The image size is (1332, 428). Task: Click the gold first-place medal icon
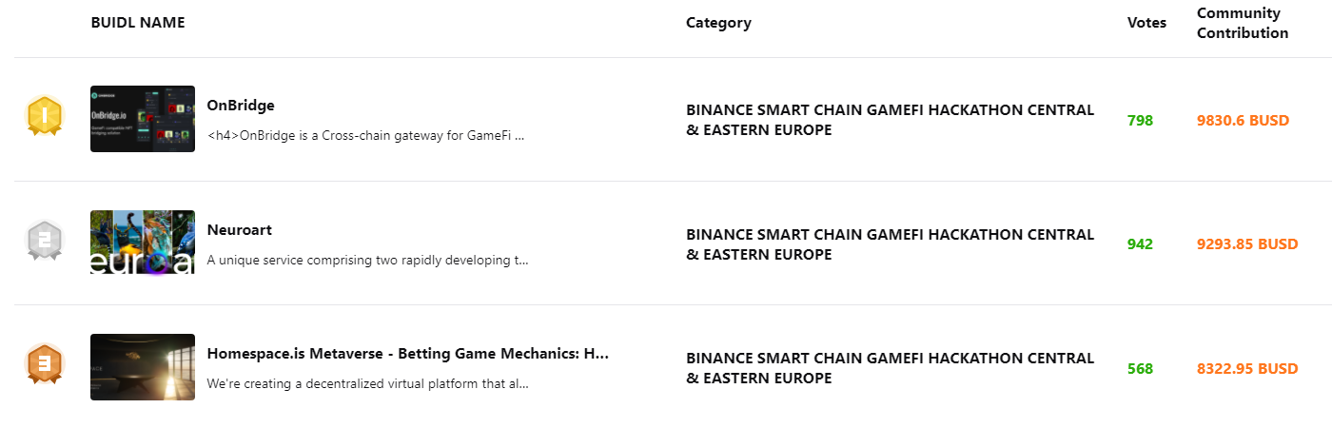(x=44, y=116)
